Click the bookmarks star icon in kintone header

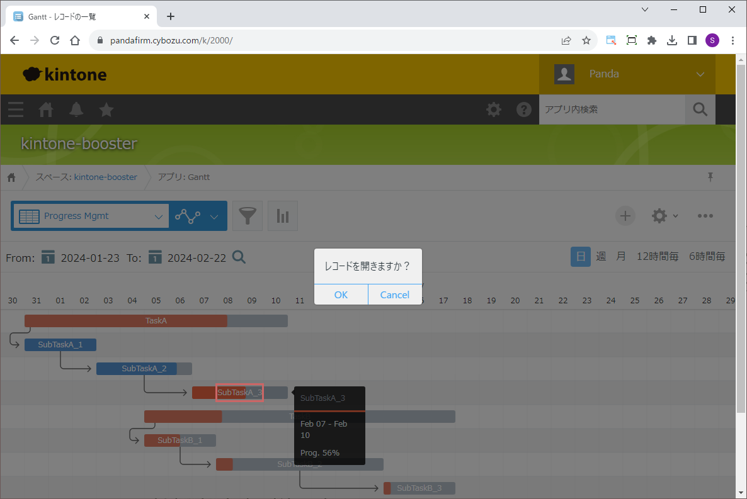pyautogui.click(x=106, y=109)
